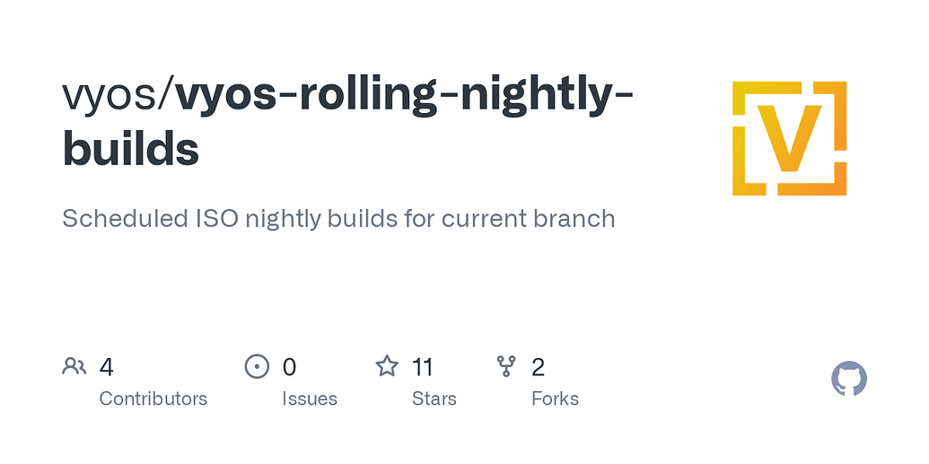The width and height of the screenshot is (929, 464).
Task: Click the bold vyos-rolling-nightly- repository name
Action: click(405, 95)
